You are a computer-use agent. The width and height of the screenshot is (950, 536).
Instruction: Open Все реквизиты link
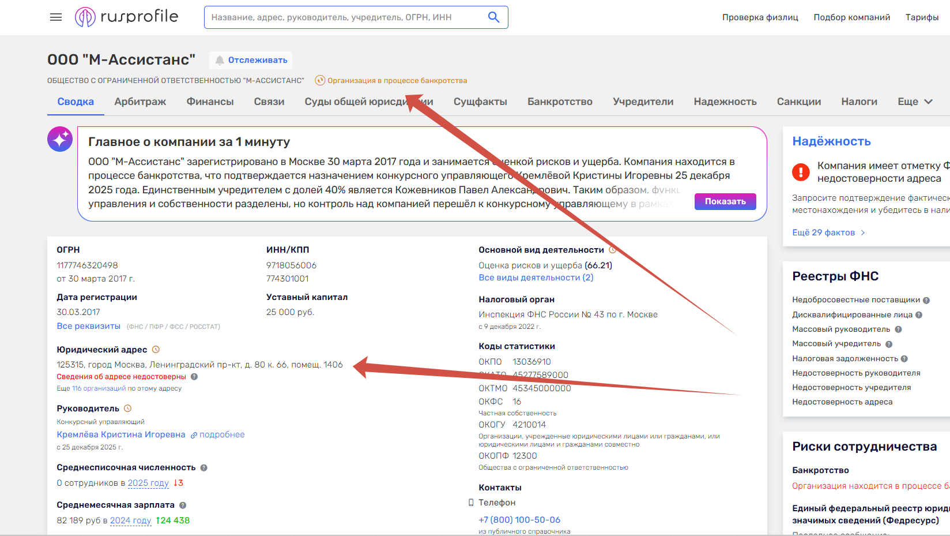point(89,326)
